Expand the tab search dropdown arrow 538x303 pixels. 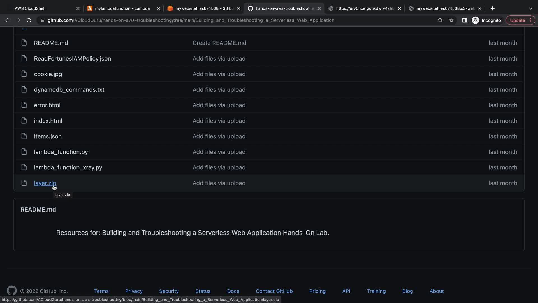[530, 8]
